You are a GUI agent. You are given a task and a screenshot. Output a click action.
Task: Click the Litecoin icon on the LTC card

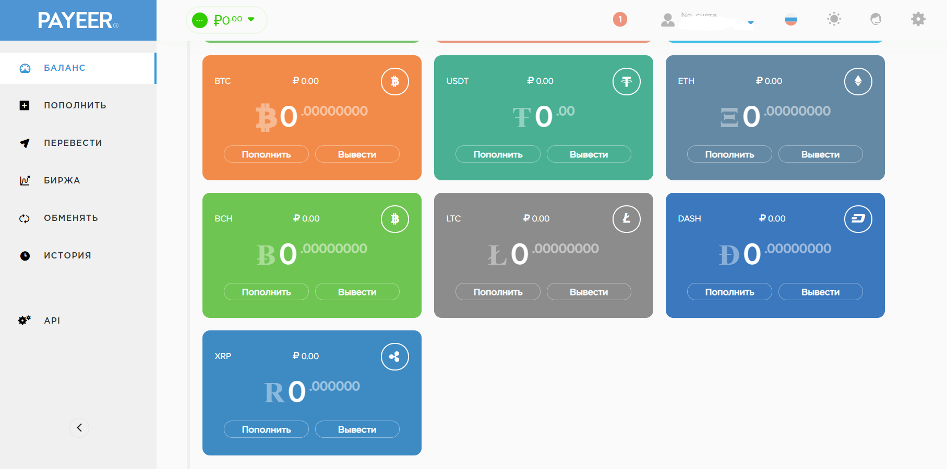point(627,219)
